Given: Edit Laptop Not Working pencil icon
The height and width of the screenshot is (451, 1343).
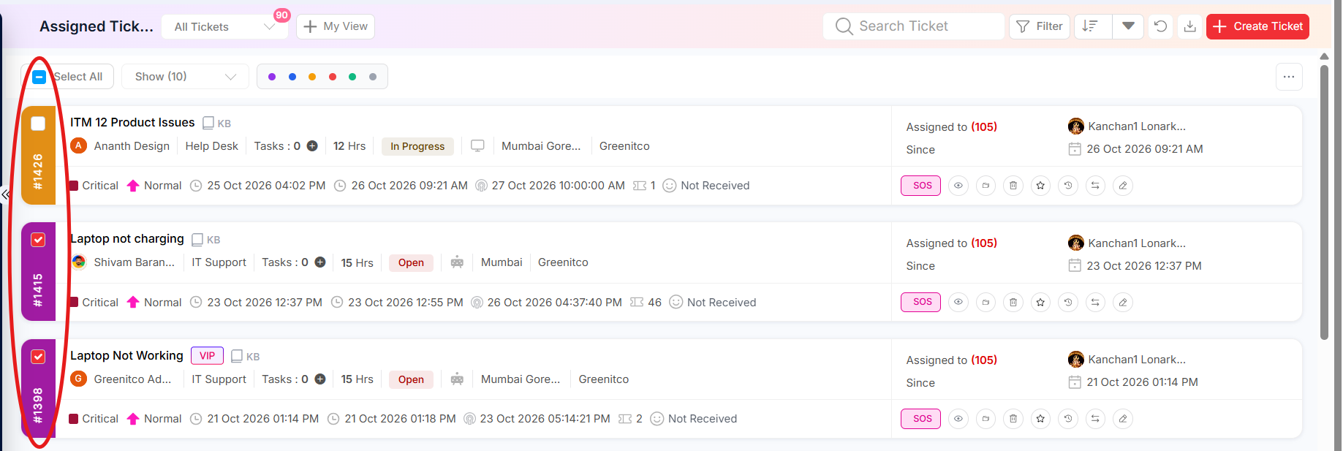Looking at the screenshot, I should tap(1123, 419).
